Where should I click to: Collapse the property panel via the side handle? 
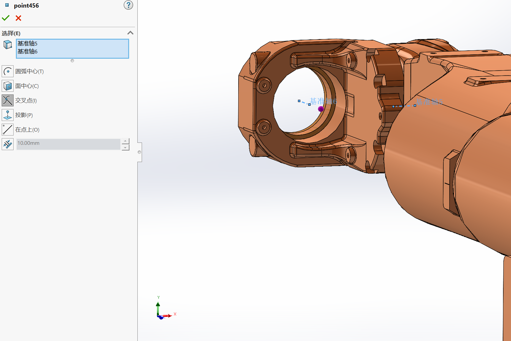coord(139,152)
